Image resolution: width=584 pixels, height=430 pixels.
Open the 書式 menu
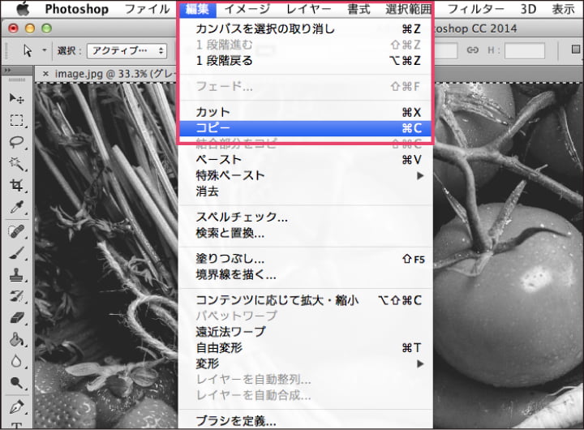(x=359, y=9)
